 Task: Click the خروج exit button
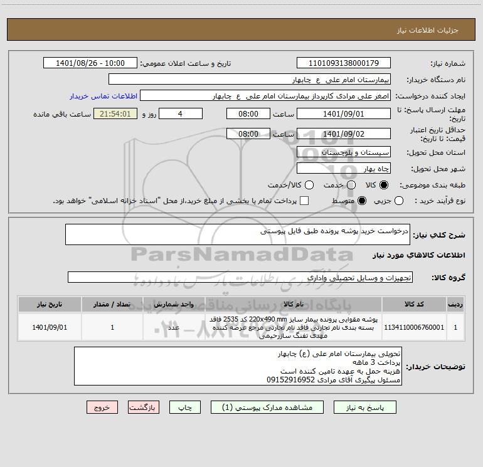(102, 407)
